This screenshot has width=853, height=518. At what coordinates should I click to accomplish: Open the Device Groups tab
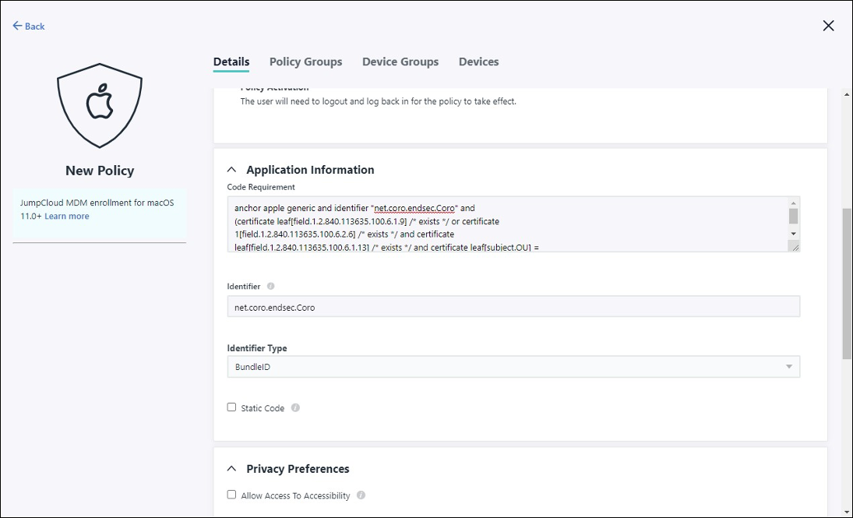pyautogui.click(x=400, y=62)
